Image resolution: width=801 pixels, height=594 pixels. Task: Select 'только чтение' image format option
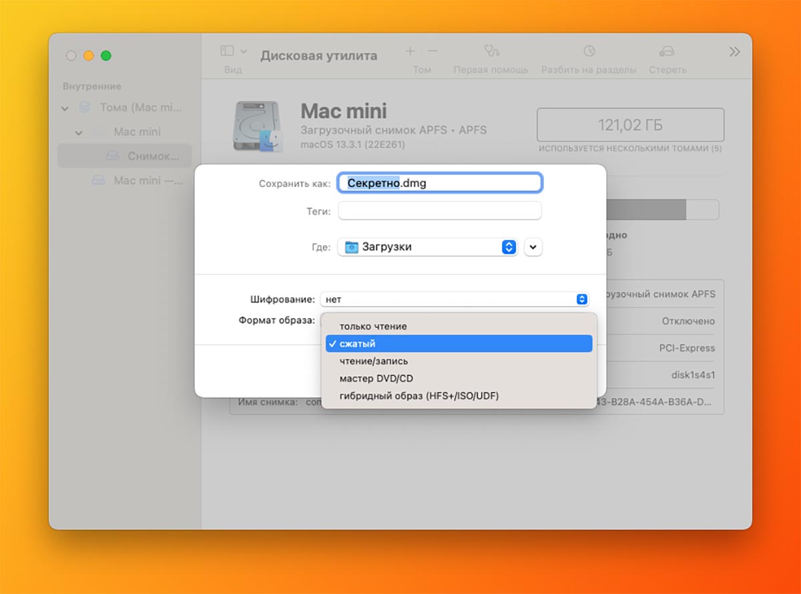tap(459, 326)
